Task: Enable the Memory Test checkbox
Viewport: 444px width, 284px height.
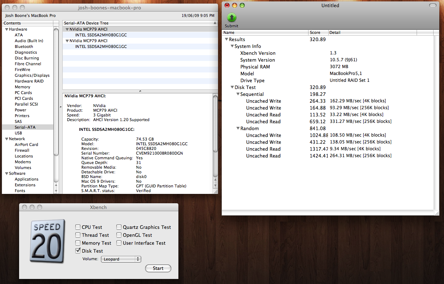Action: coord(78,243)
